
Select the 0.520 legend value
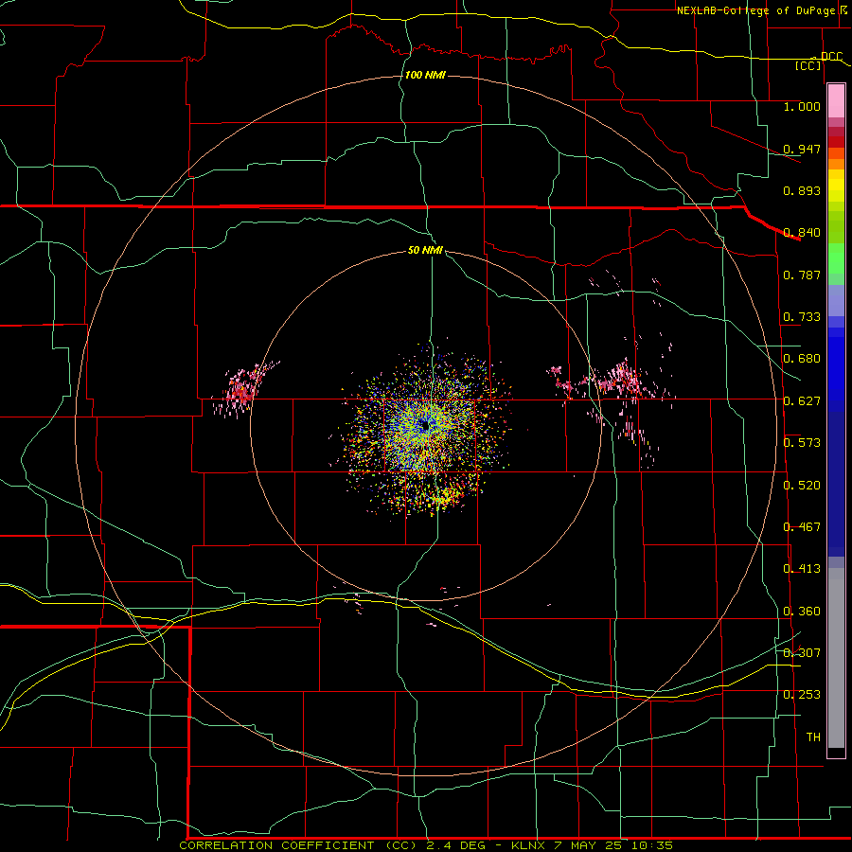point(802,486)
